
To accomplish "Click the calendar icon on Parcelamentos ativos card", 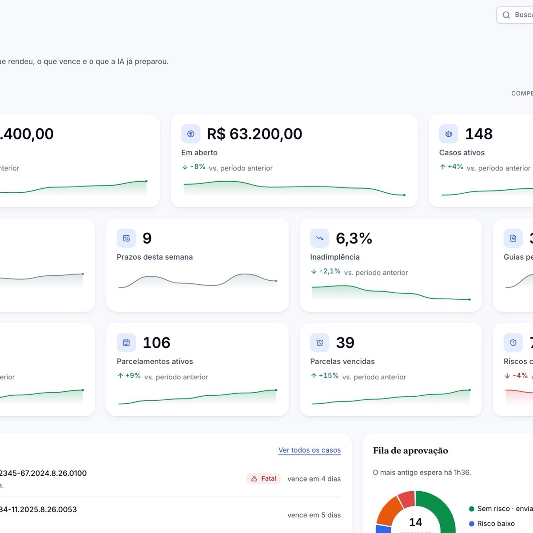I will (x=126, y=342).
